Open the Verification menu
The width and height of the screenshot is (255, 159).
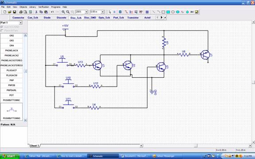[x=43, y=7]
